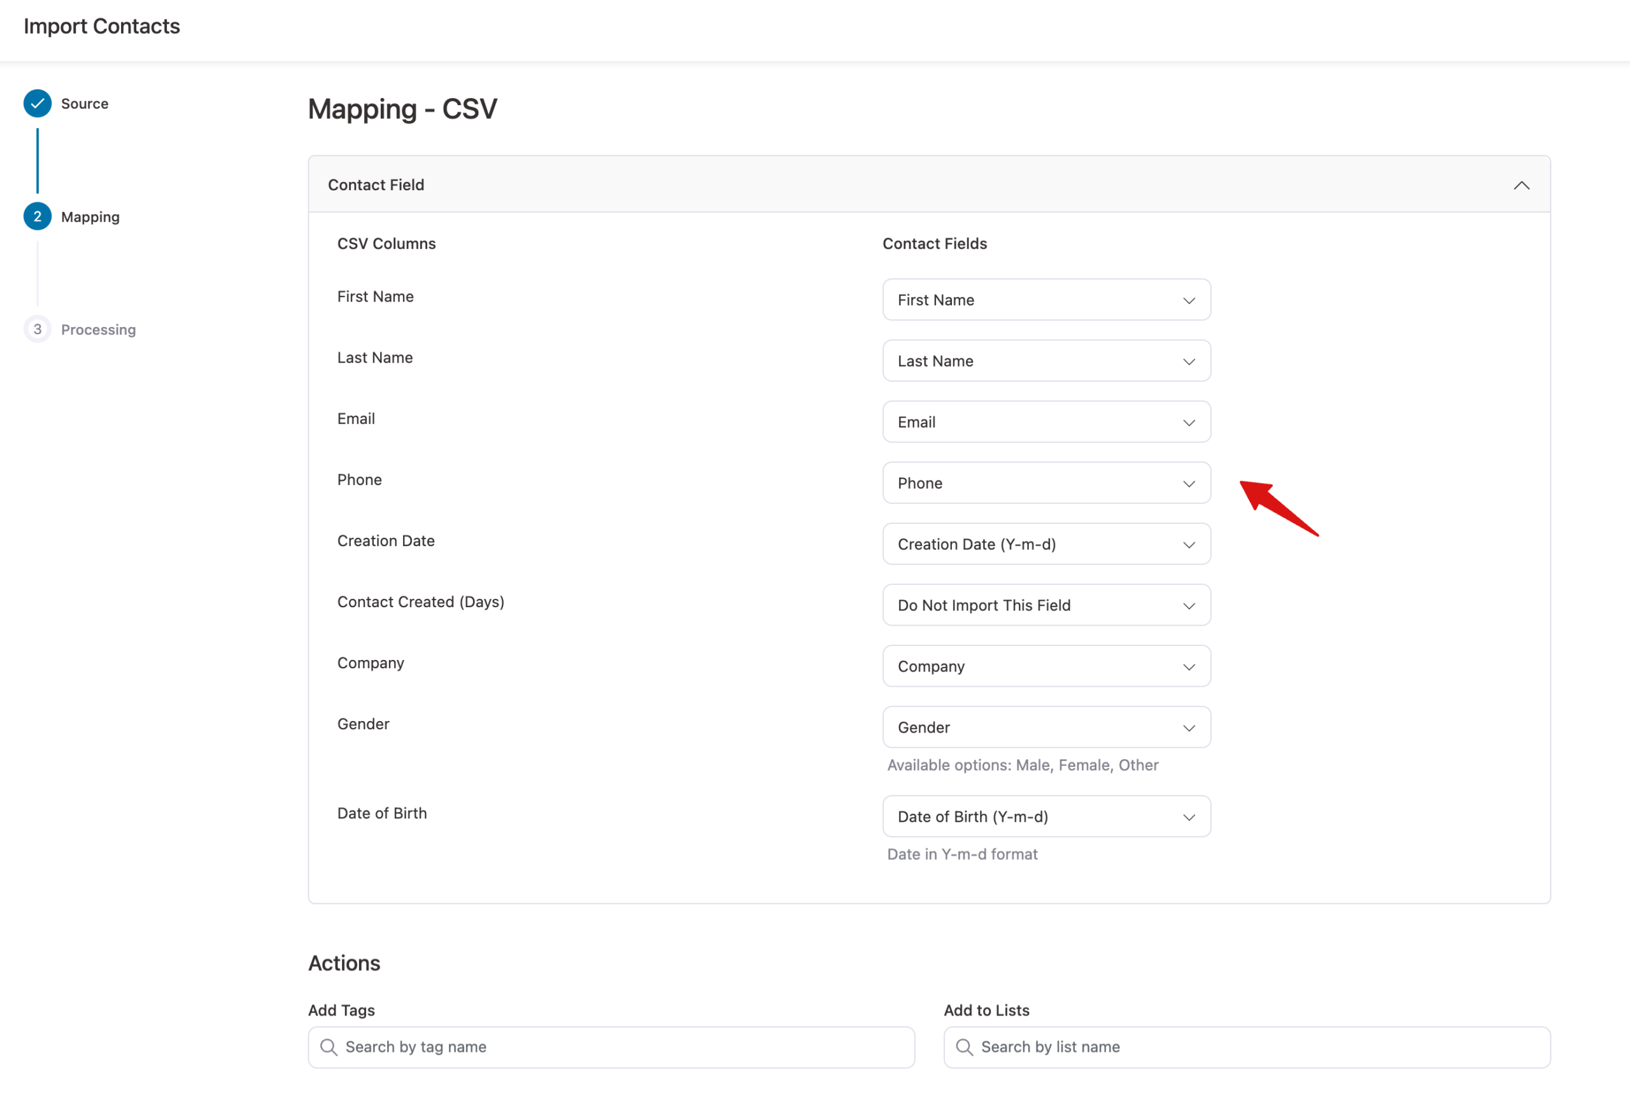Screen dimensions: 1630x1101
Task: Click the Processing step label
Action: pos(98,328)
